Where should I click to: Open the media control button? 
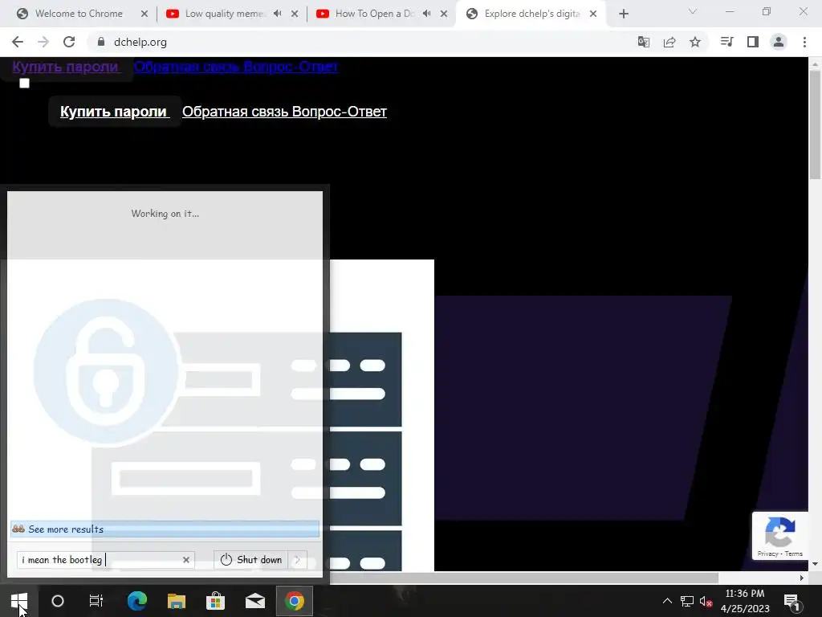726,42
